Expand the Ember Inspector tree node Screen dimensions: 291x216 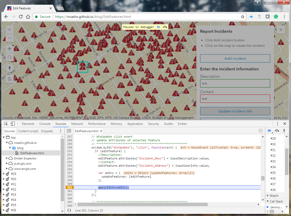pos(7,158)
